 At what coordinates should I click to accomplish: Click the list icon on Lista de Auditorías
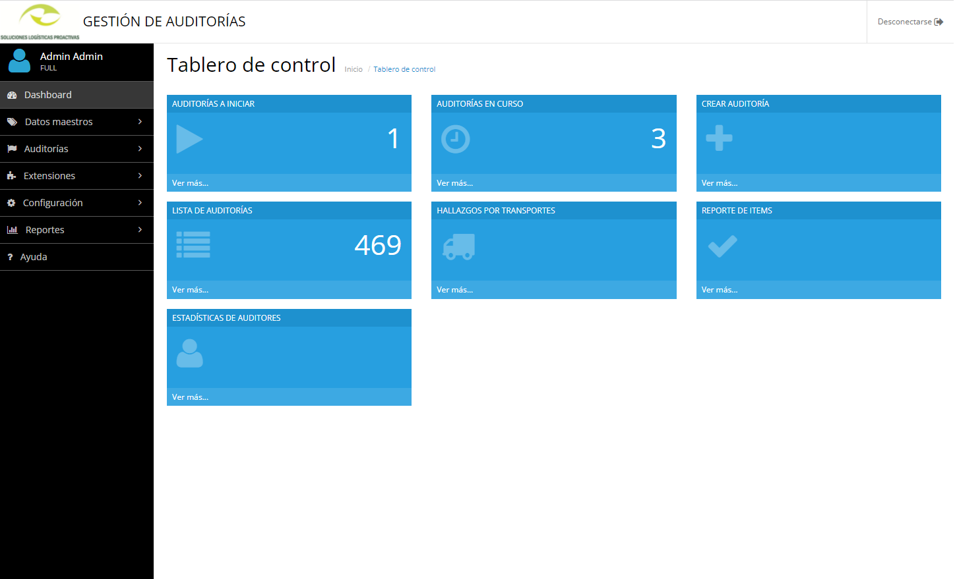[193, 244]
